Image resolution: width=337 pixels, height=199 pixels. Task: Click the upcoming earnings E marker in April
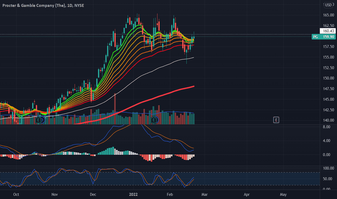pyautogui.click(x=276, y=120)
